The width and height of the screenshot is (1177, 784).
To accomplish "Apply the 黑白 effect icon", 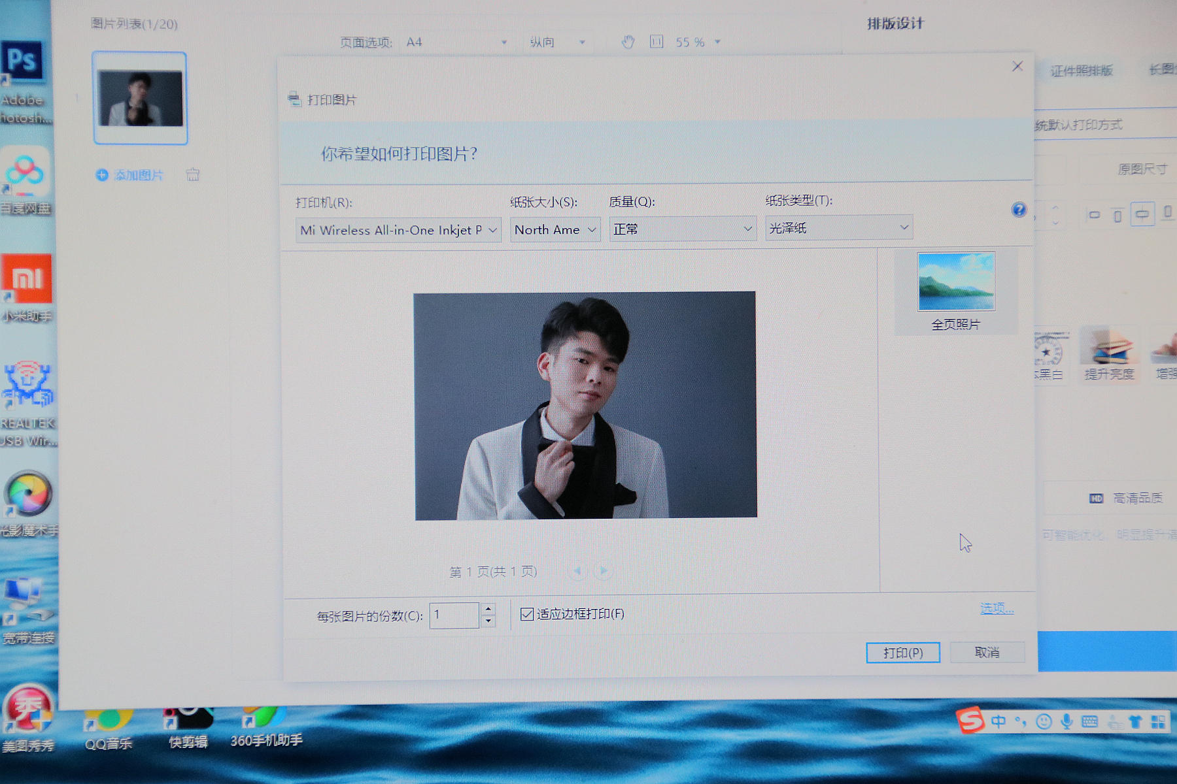I will tap(1049, 357).
